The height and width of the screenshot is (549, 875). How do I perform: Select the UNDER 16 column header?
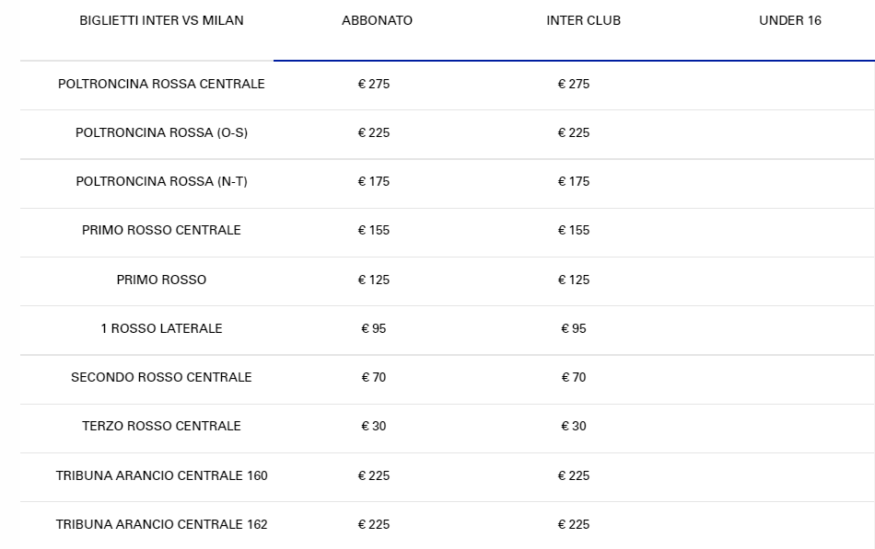point(789,20)
